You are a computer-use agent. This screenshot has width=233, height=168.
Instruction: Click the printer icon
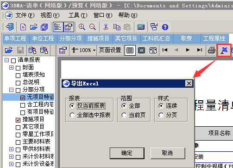(x=212, y=50)
